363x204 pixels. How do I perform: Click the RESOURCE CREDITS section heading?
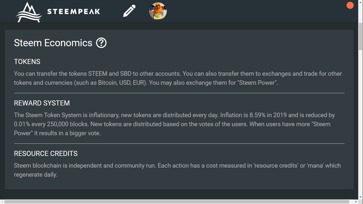coord(46,154)
